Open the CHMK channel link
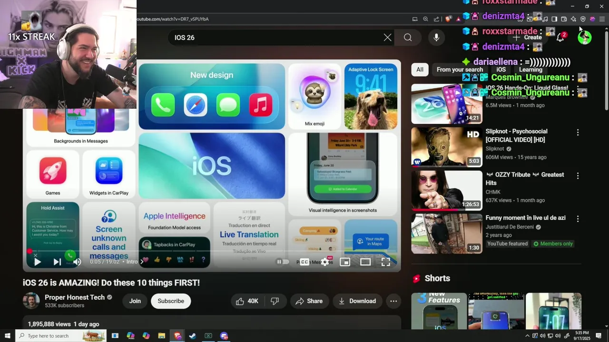The width and height of the screenshot is (609, 342). pos(493,192)
